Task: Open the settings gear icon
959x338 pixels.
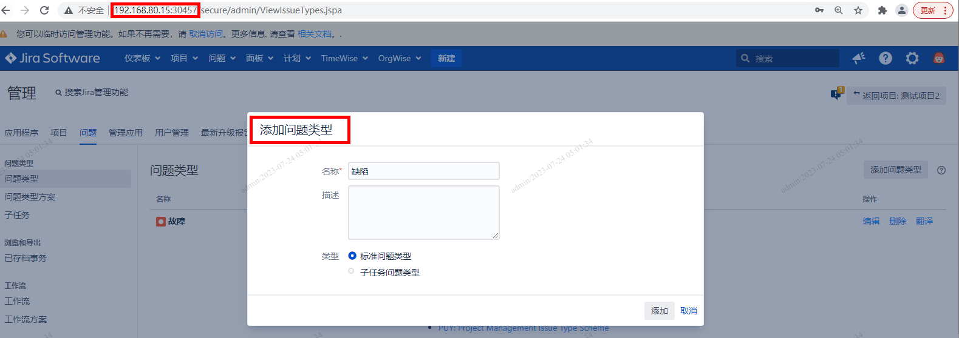Action: 912,58
